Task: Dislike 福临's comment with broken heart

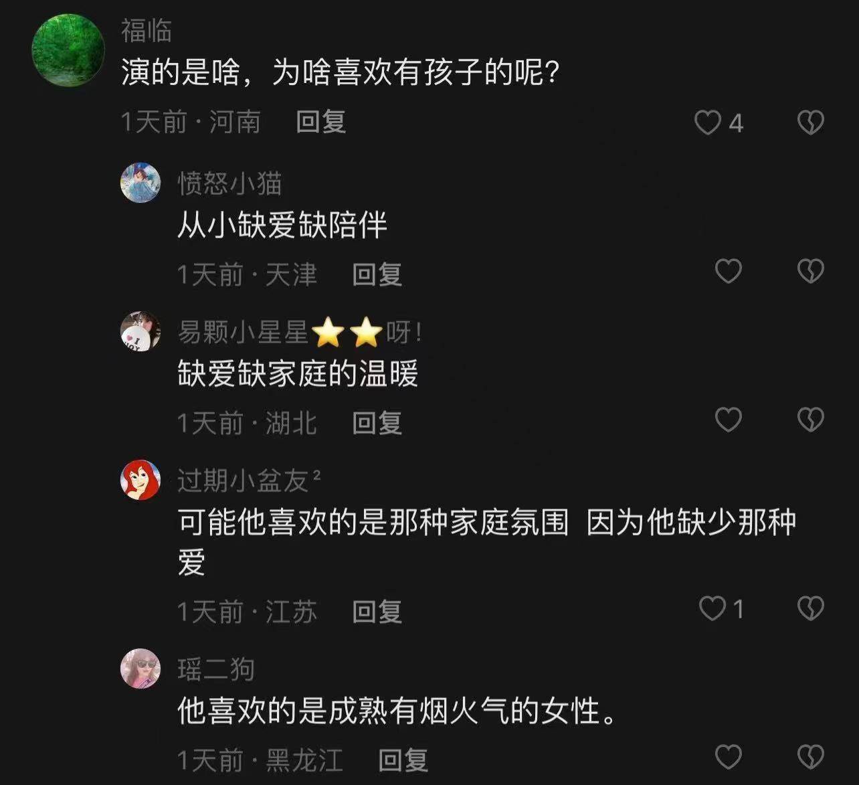Action: coord(811,122)
